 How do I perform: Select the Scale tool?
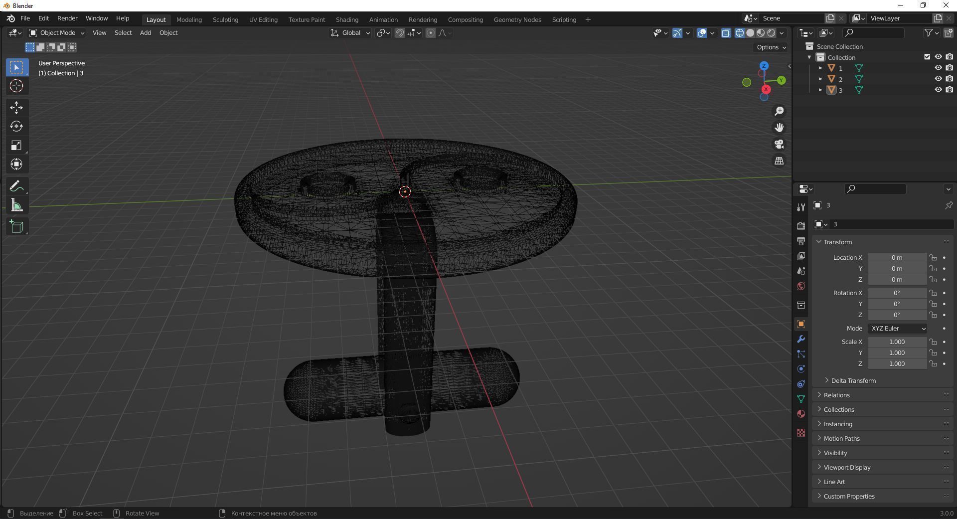point(16,146)
